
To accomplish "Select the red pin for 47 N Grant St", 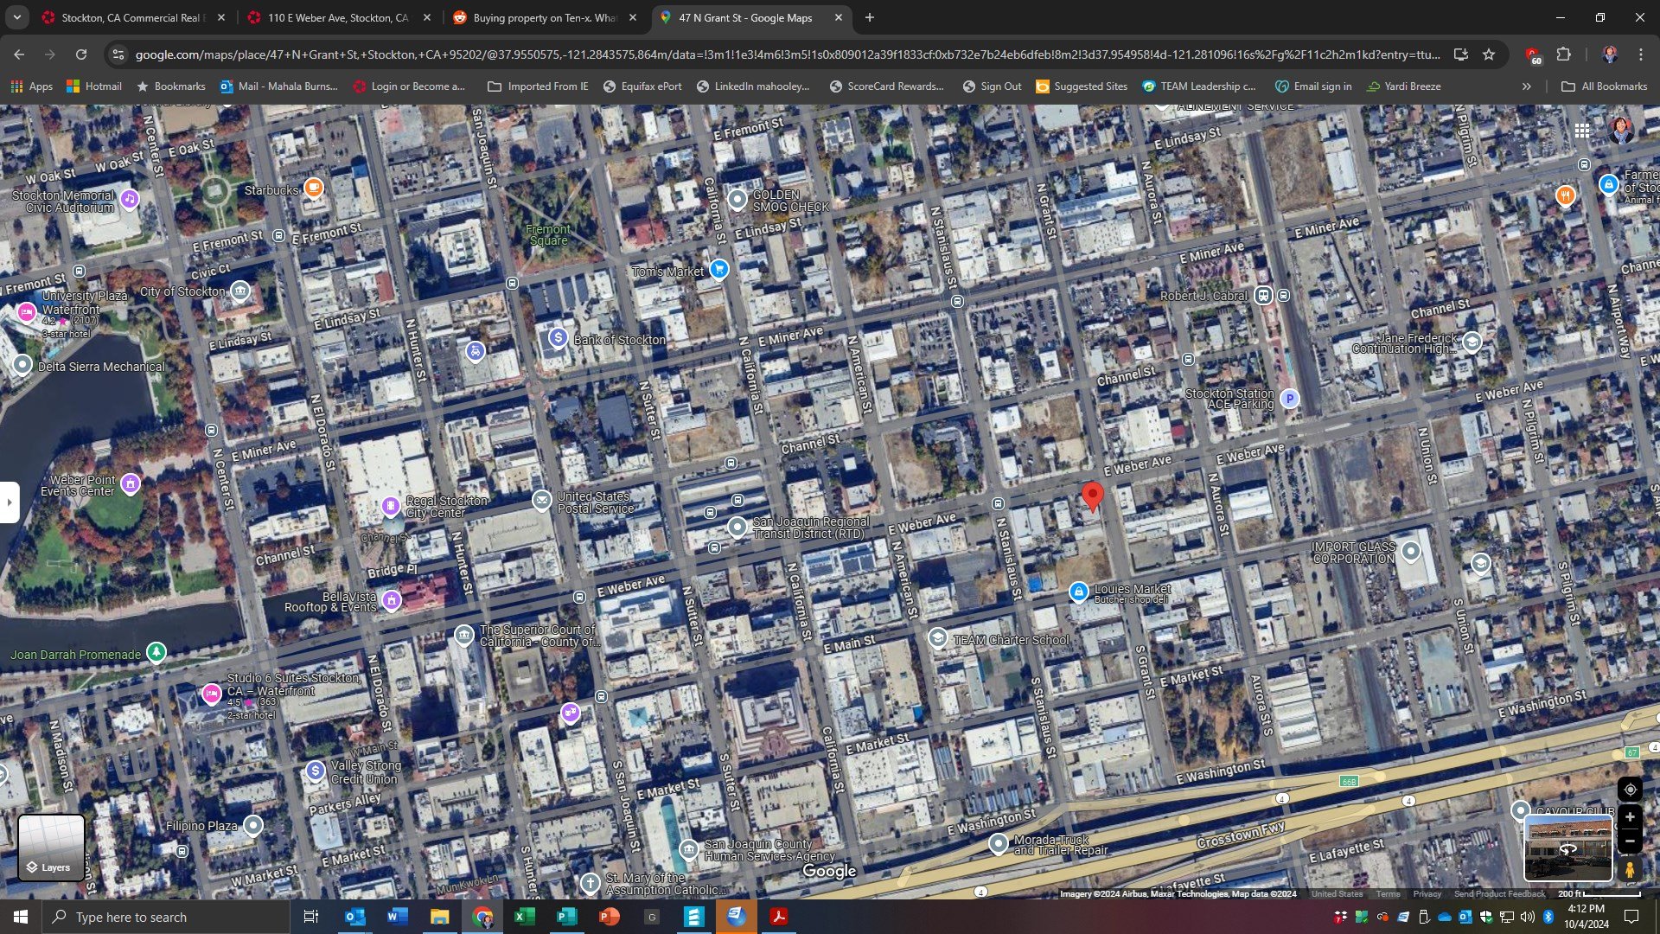I will click(1093, 497).
